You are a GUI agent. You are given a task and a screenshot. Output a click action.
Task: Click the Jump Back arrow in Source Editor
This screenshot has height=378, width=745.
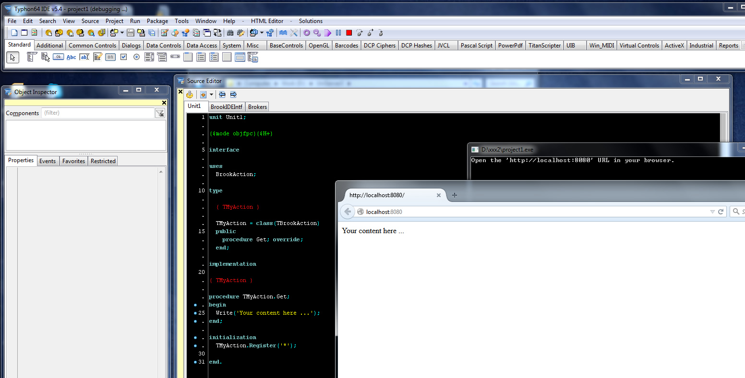click(x=222, y=94)
